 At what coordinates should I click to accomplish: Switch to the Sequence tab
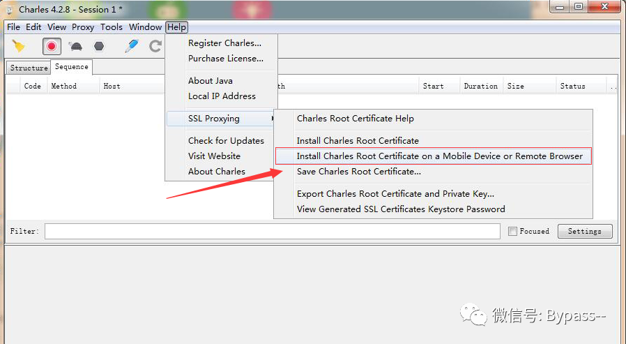pyautogui.click(x=72, y=67)
